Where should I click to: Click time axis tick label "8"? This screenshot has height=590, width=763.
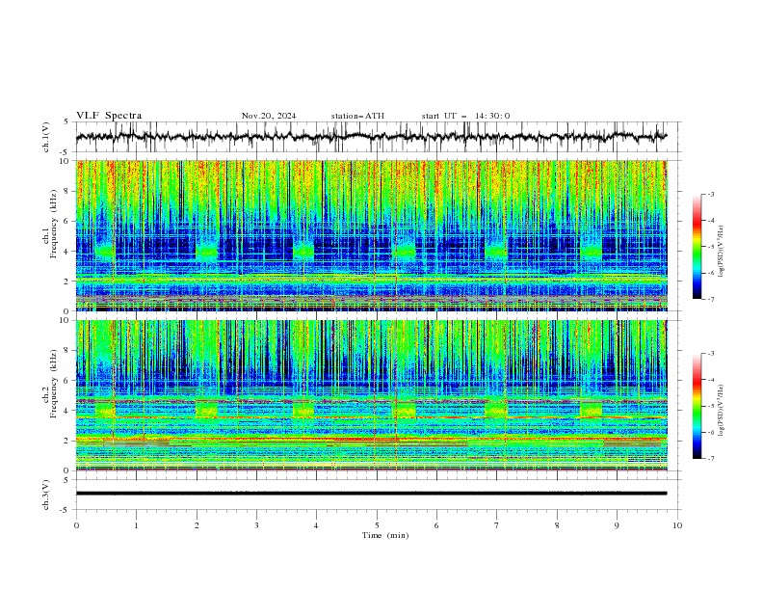pos(557,525)
